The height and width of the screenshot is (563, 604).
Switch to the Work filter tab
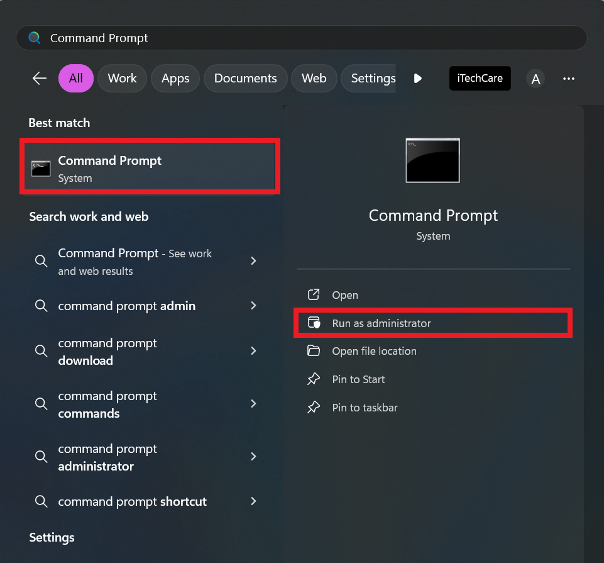click(122, 78)
